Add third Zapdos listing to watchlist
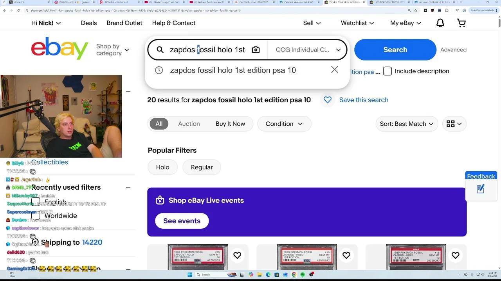Viewport: 501px width, 281px height. point(455,255)
